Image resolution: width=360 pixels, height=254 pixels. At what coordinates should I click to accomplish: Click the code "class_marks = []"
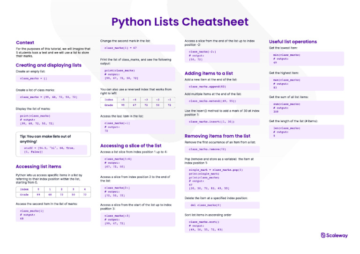[33, 78]
